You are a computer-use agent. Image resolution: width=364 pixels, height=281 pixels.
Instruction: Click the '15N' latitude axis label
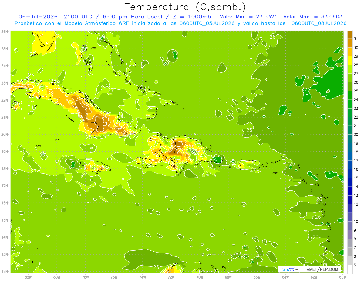coord(5,220)
